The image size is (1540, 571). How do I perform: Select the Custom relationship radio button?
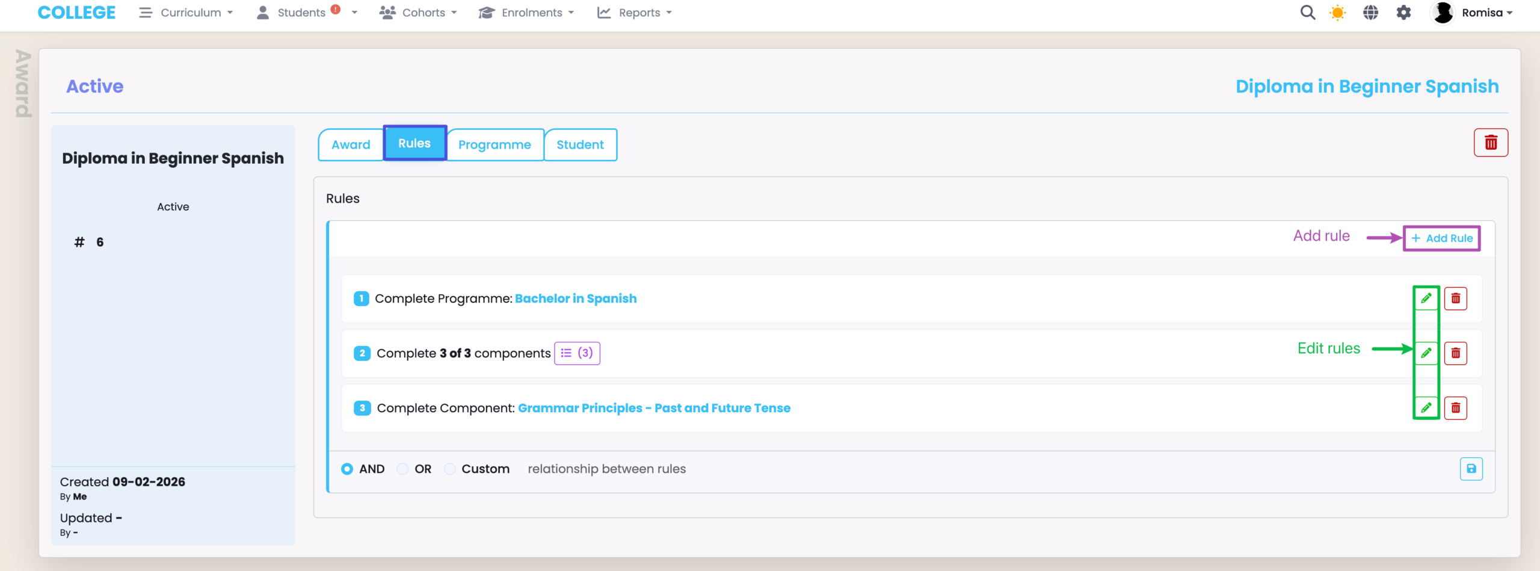449,469
